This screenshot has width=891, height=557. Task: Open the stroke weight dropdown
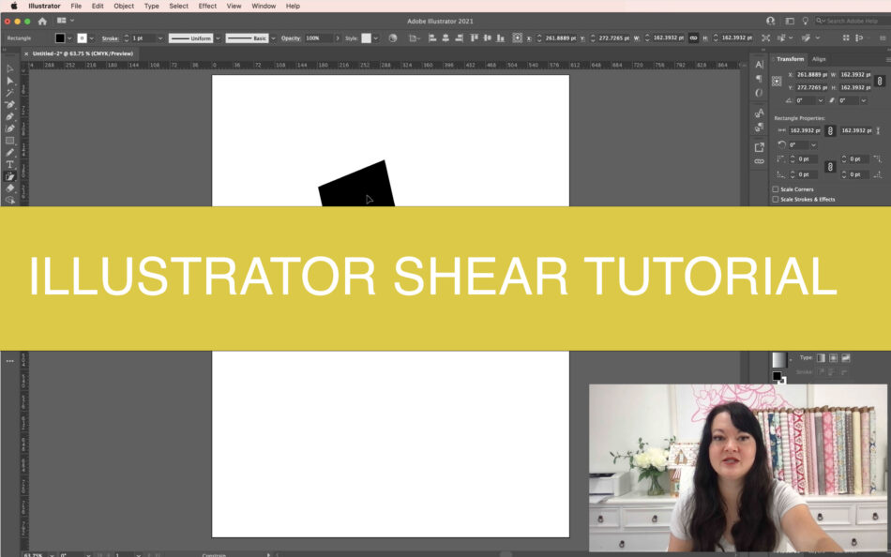tap(160, 38)
